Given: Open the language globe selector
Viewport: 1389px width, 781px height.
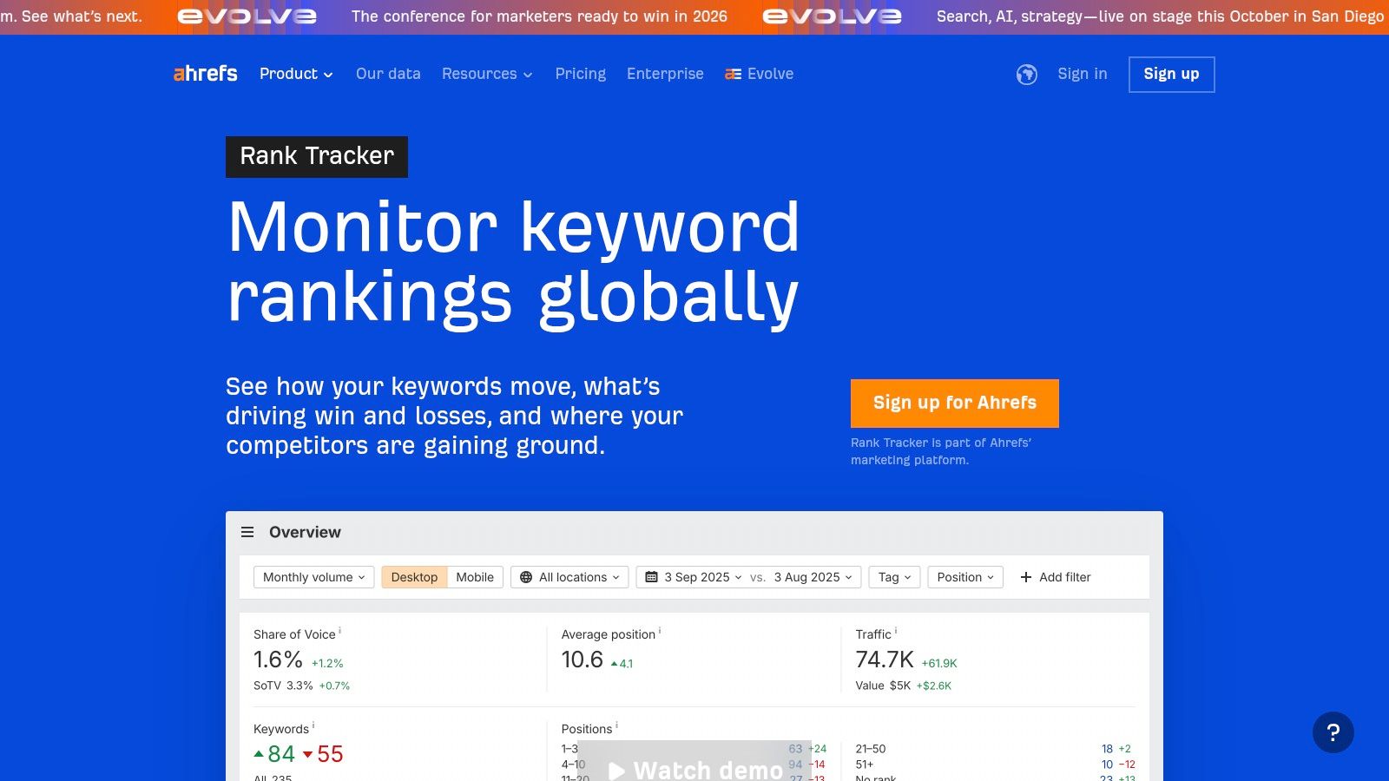Looking at the screenshot, I should [x=1027, y=75].
